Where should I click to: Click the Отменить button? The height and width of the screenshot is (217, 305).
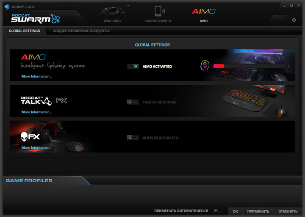(x=288, y=211)
